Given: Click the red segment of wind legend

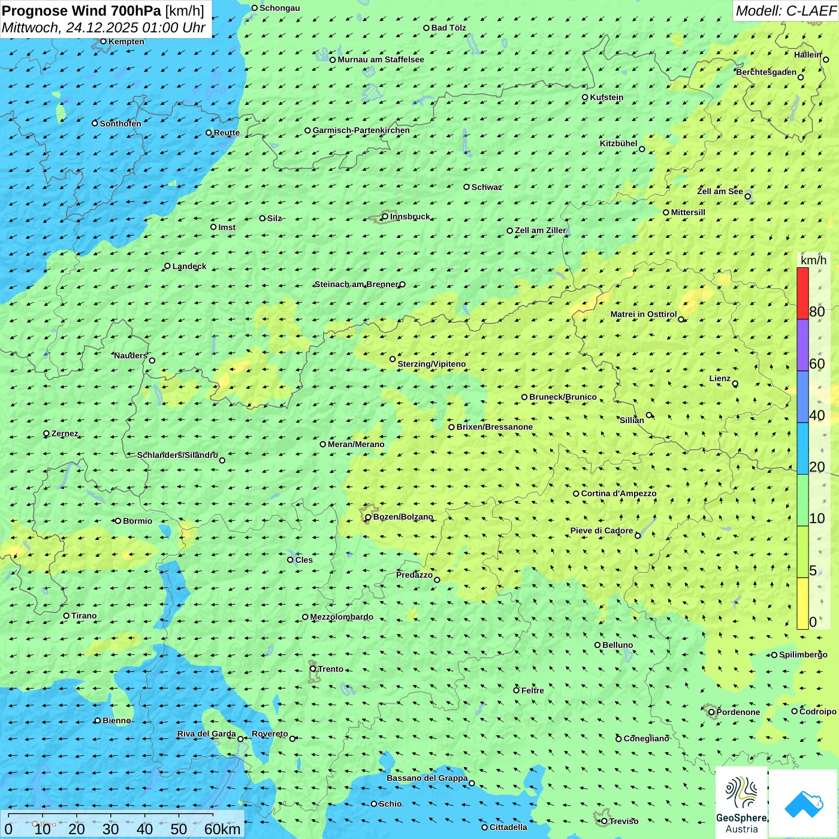Looking at the screenshot, I should [802, 293].
